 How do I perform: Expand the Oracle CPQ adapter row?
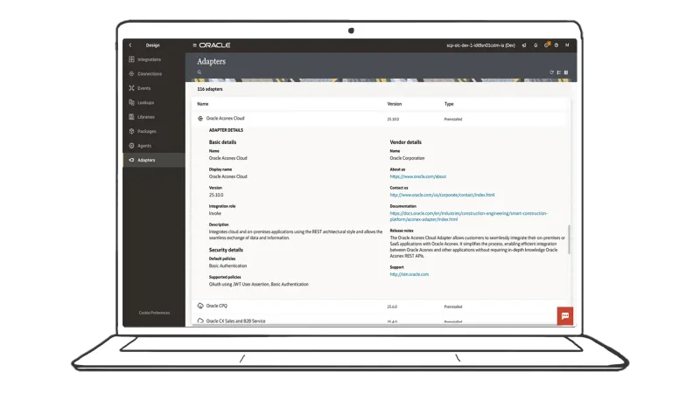tap(381, 307)
